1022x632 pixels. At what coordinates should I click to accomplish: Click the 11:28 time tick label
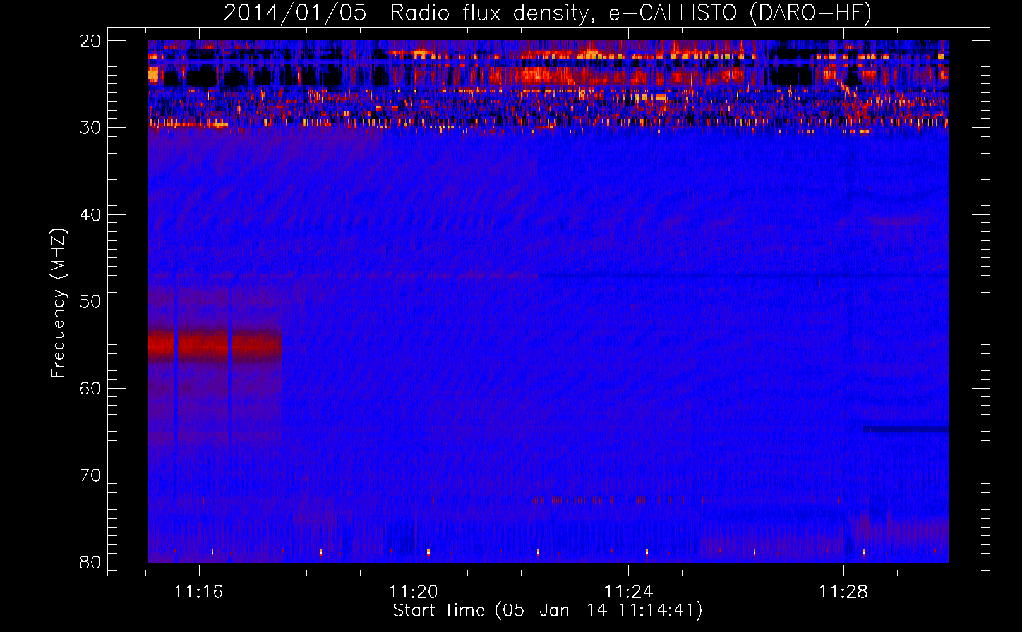843,592
